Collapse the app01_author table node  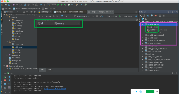click(x=142, y=24)
